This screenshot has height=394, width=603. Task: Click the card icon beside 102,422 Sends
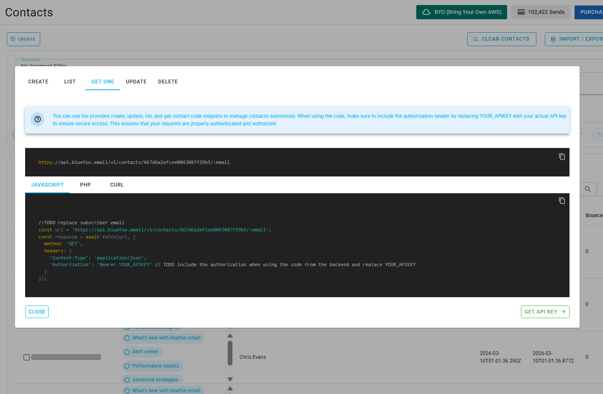tap(521, 12)
